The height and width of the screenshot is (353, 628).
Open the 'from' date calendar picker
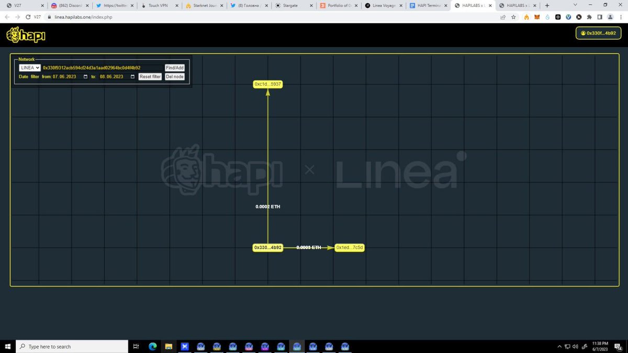pyautogui.click(x=86, y=76)
